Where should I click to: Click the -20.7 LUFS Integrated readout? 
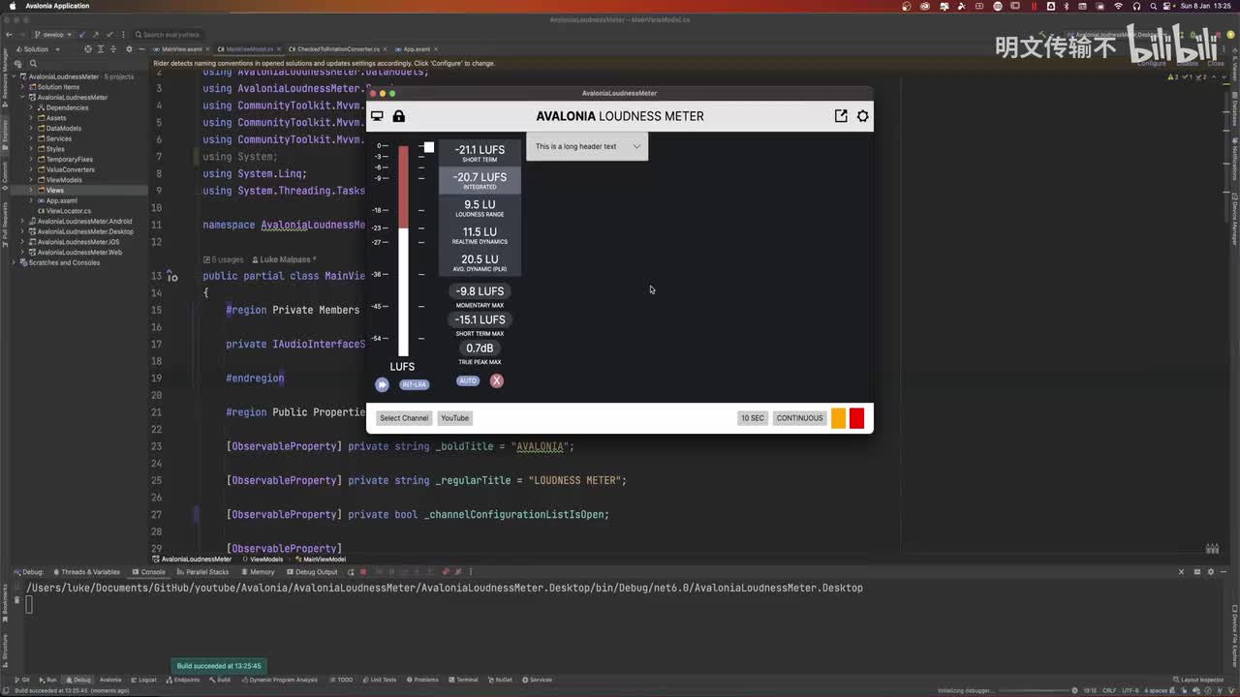point(480,180)
